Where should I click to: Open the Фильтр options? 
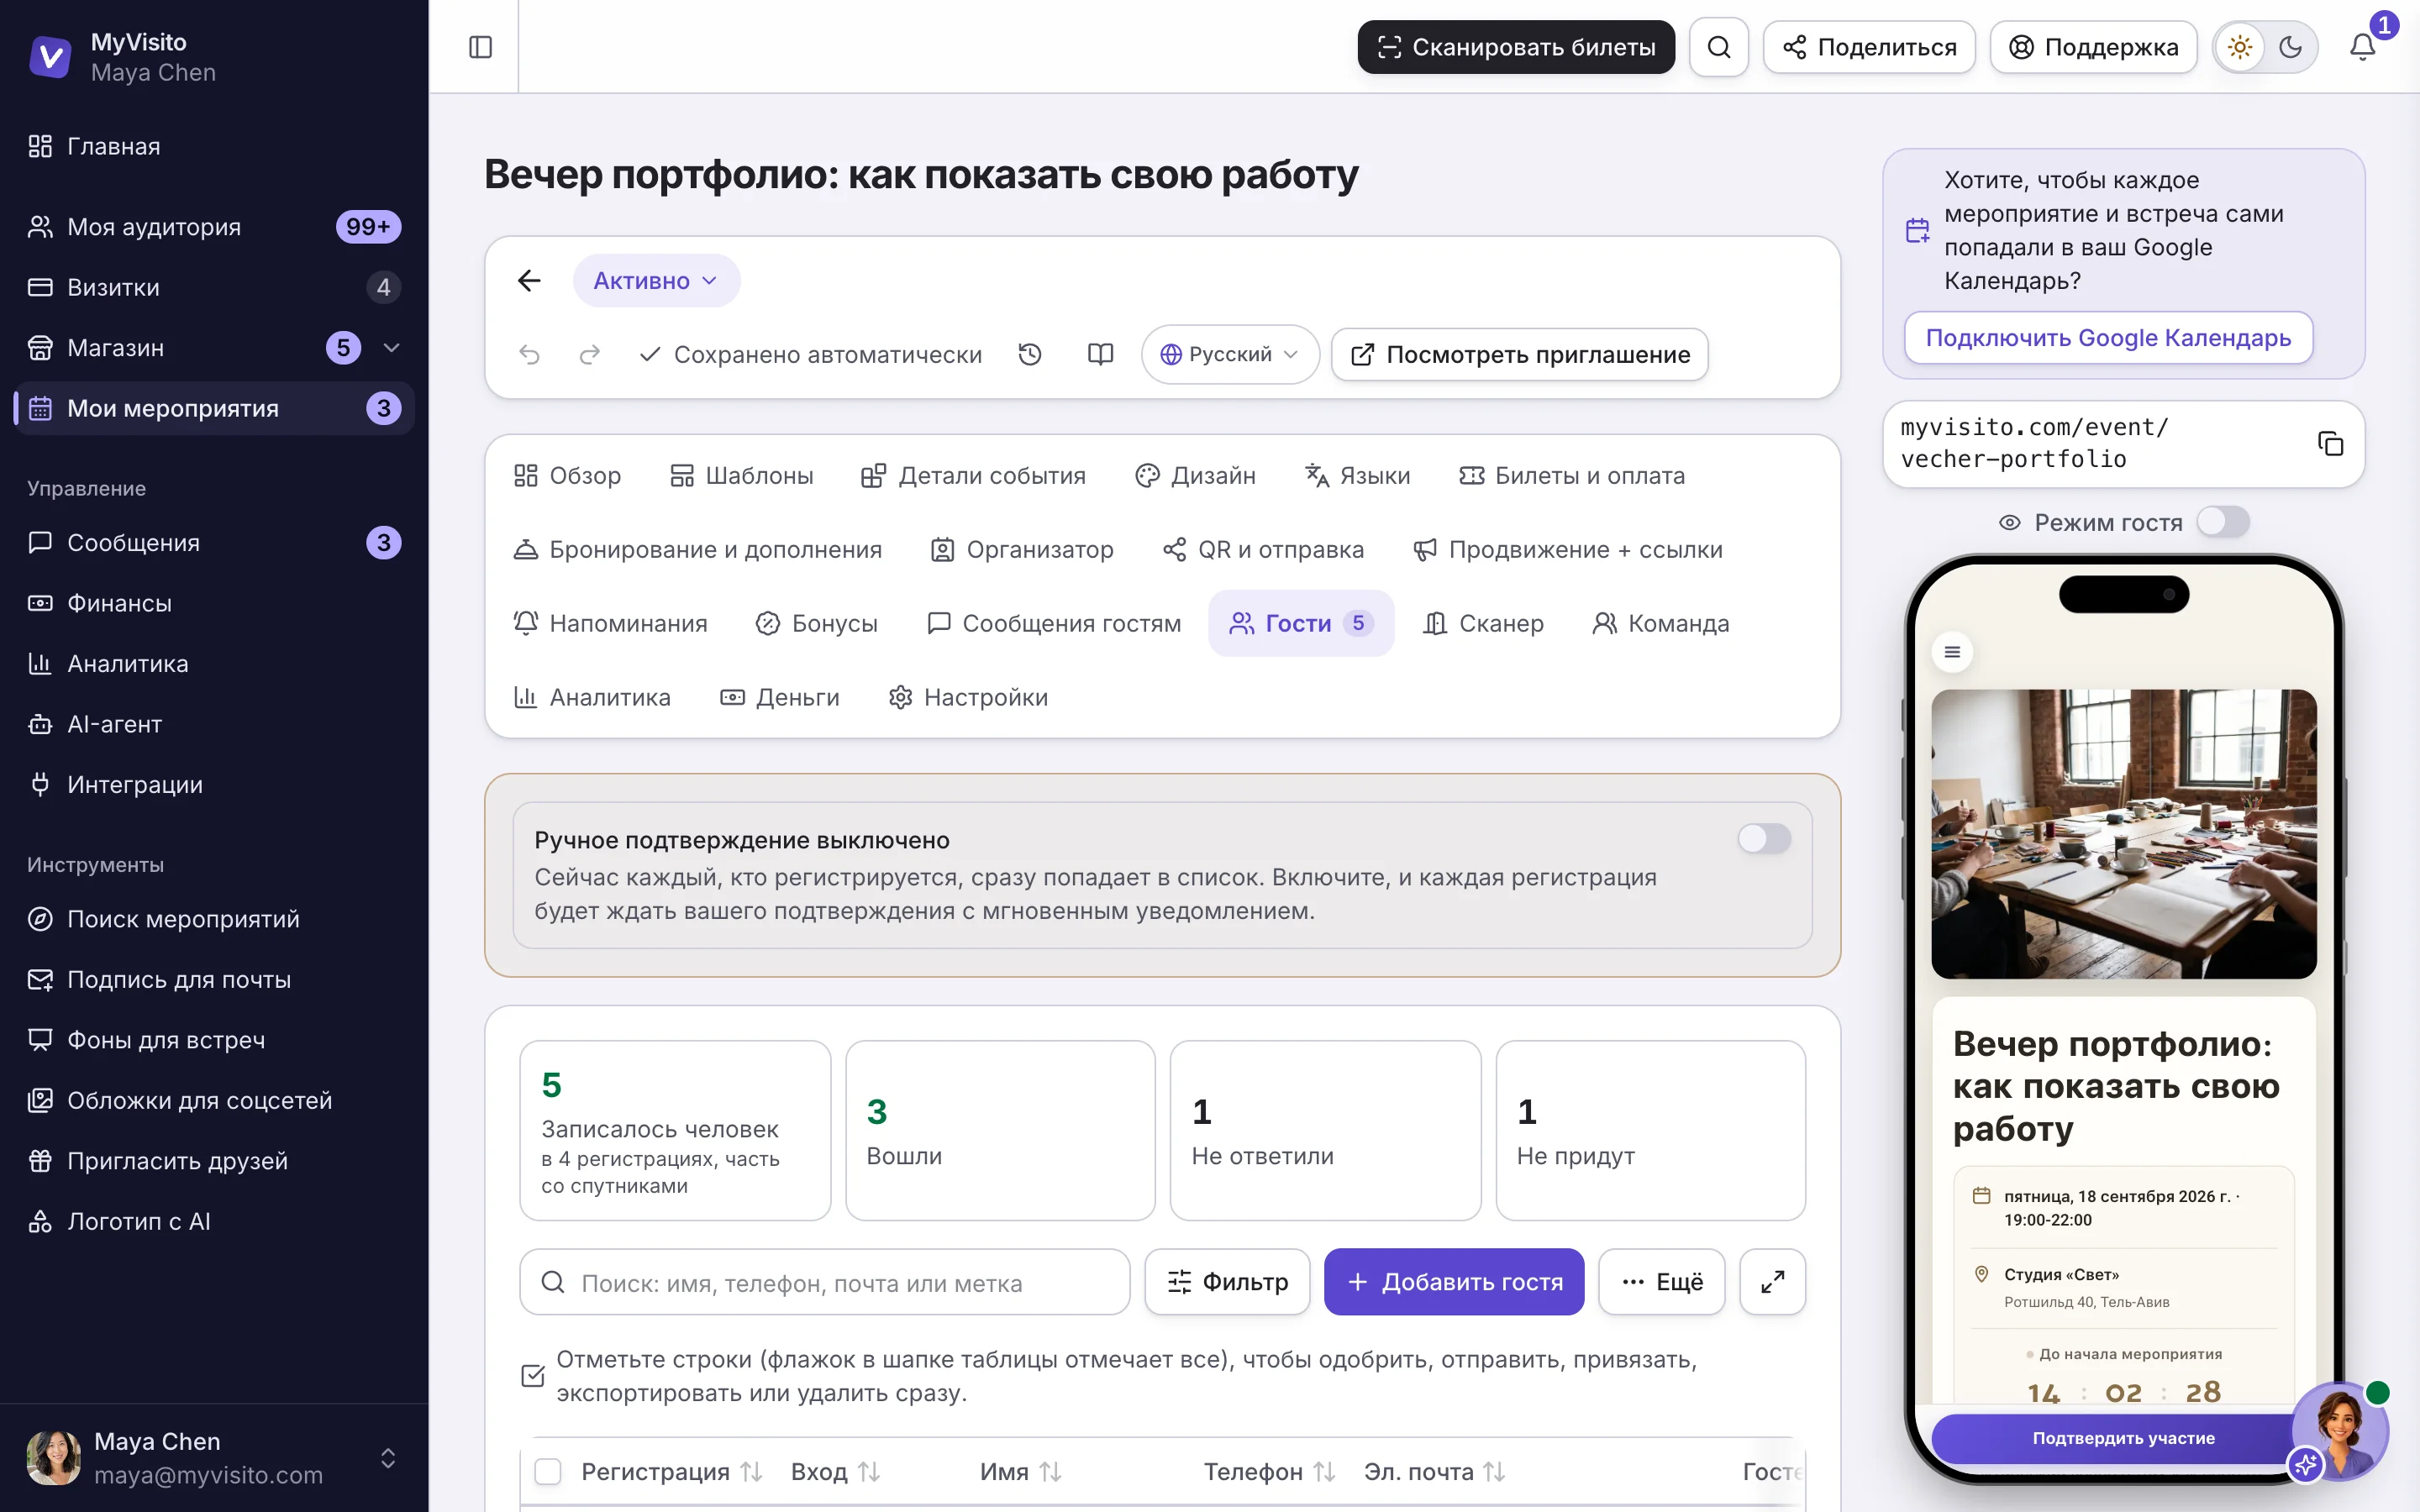pyautogui.click(x=1227, y=1281)
